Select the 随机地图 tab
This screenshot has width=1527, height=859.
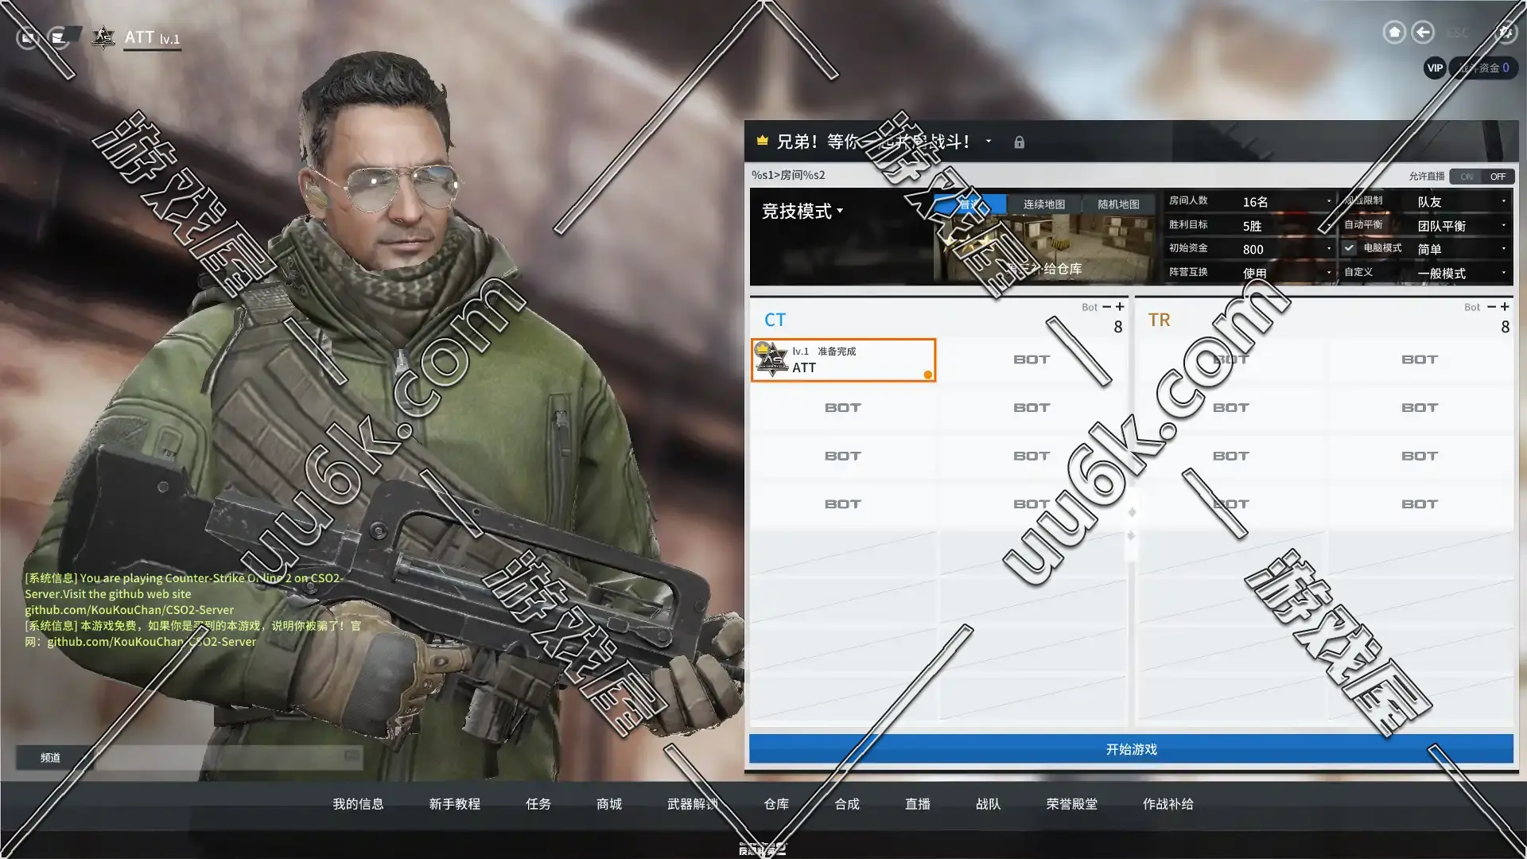point(1118,204)
